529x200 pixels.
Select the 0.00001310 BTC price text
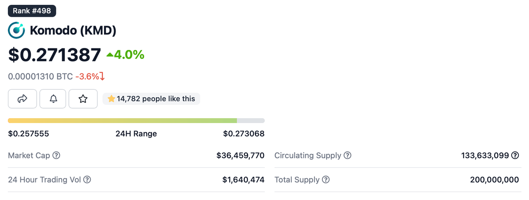tap(41, 76)
